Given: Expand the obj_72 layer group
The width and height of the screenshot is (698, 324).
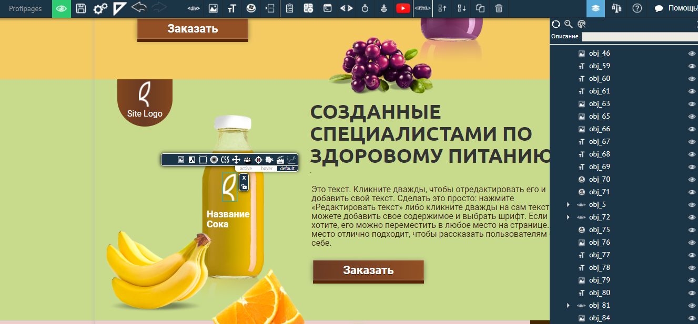Looking at the screenshot, I should click(x=568, y=217).
